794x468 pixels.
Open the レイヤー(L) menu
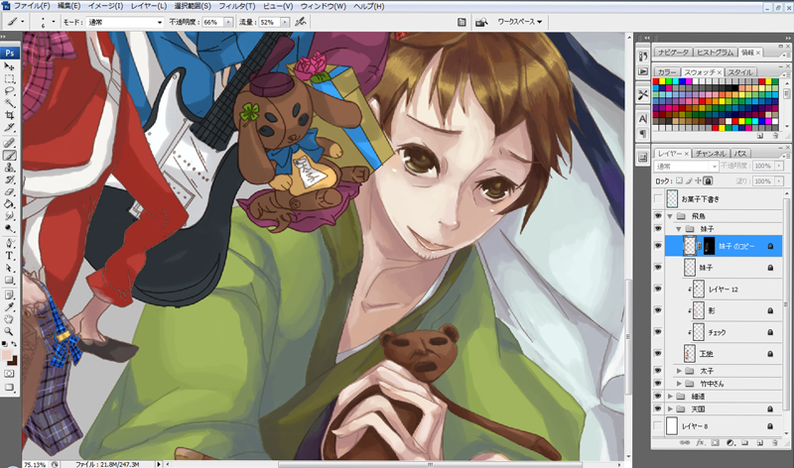(149, 6)
